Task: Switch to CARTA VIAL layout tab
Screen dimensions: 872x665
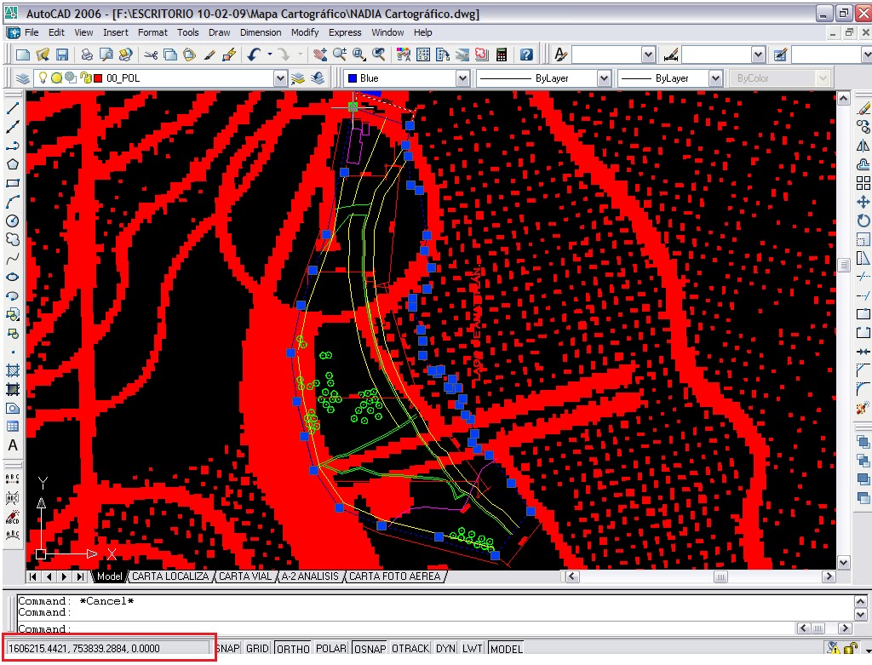Action: pyautogui.click(x=244, y=576)
